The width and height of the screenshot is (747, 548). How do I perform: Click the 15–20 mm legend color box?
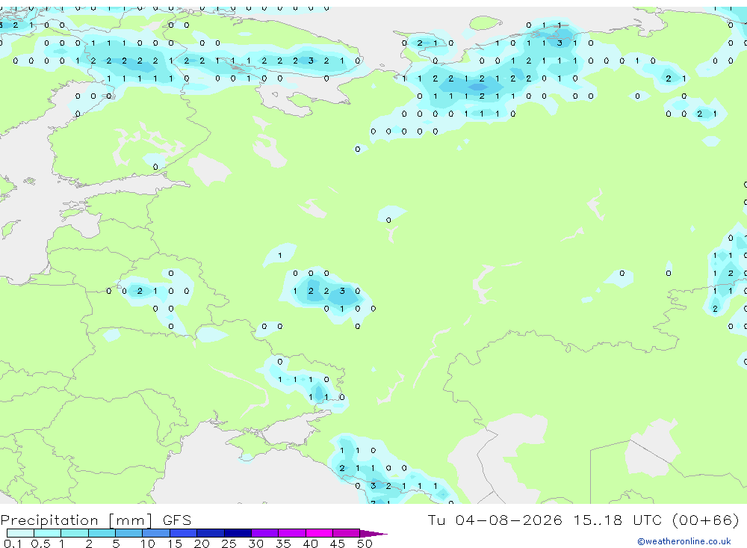click(x=184, y=533)
